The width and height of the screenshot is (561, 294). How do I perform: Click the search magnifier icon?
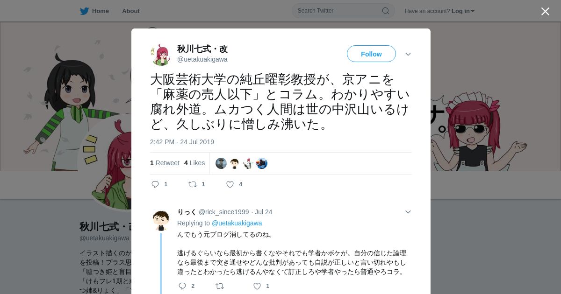[386, 11]
